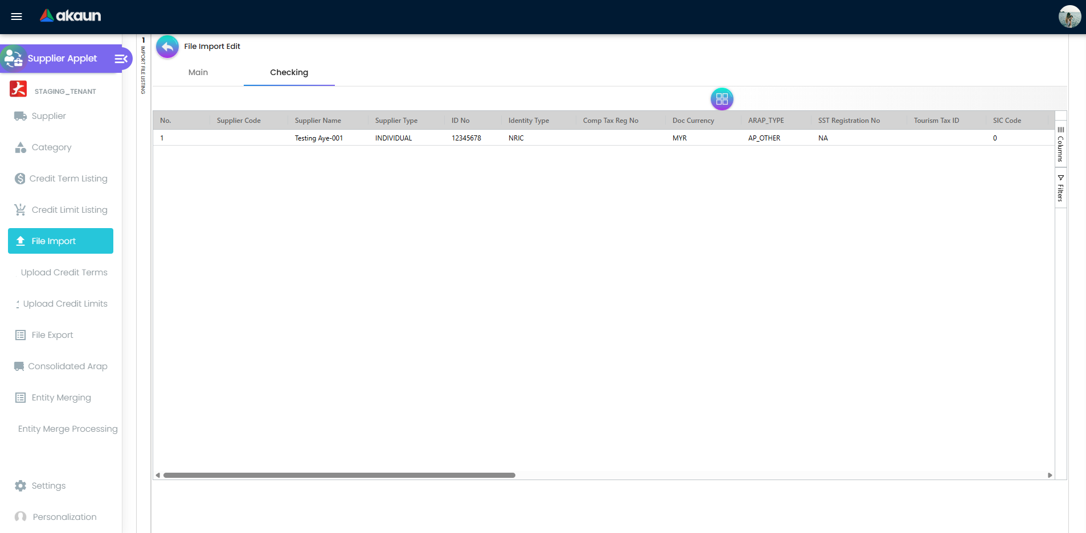Open Consolidated Arap
This screenshot has width=1086, height=533.
tap(68, 366)
